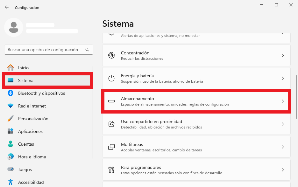
Task: Click the paintbrush Personalización icon
Action: (11, 118)
